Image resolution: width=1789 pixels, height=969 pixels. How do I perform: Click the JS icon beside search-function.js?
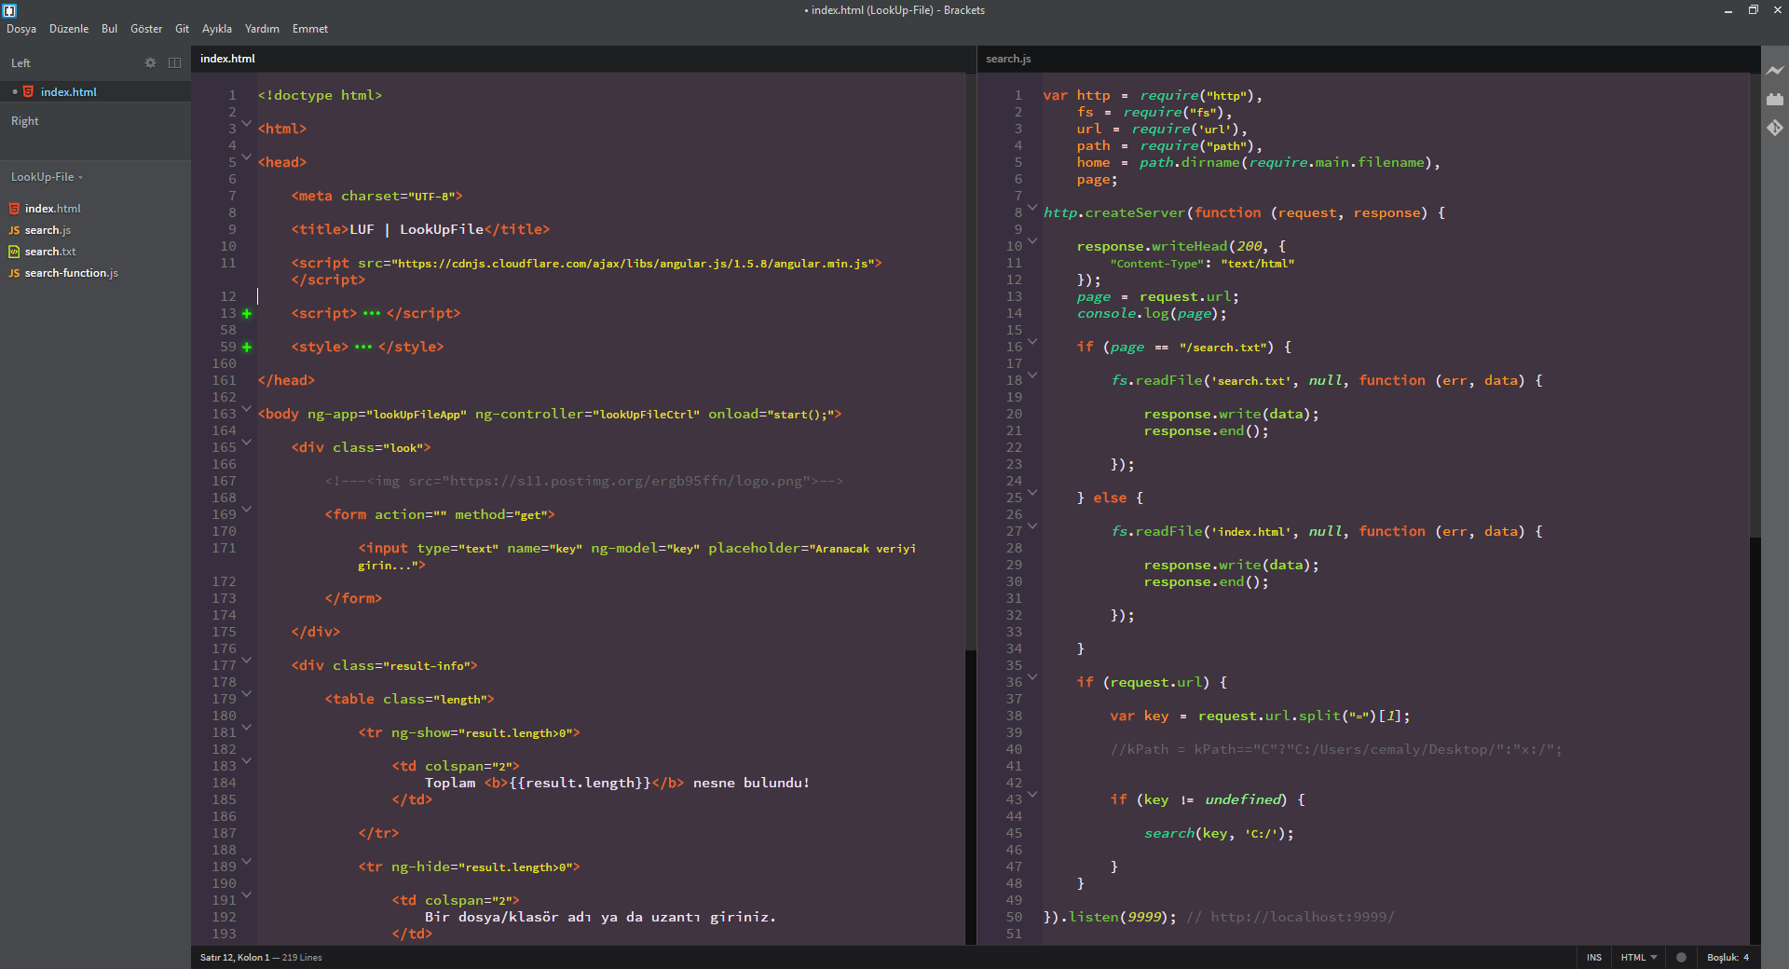(14, 273)
